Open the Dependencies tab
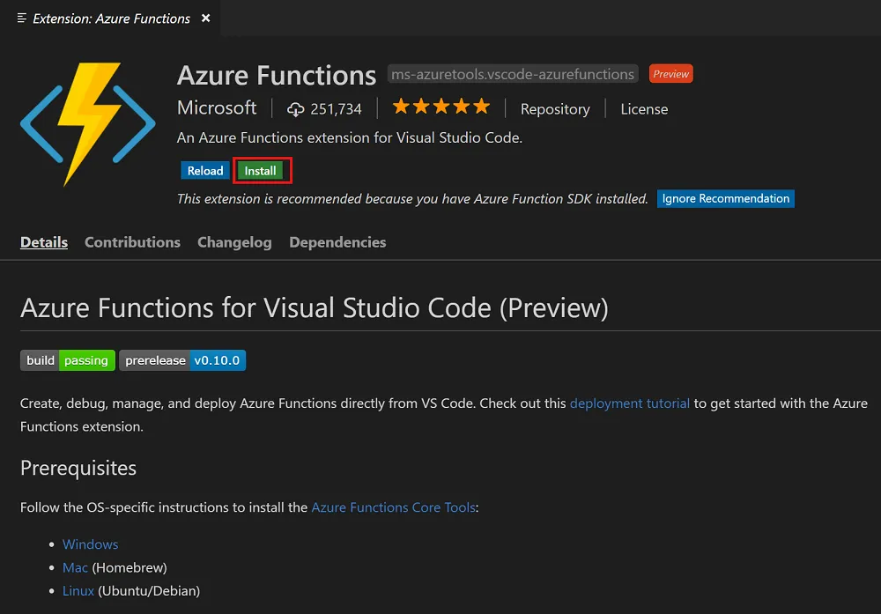The width and height of the screenshot is (881, 614). coord(337,242)
